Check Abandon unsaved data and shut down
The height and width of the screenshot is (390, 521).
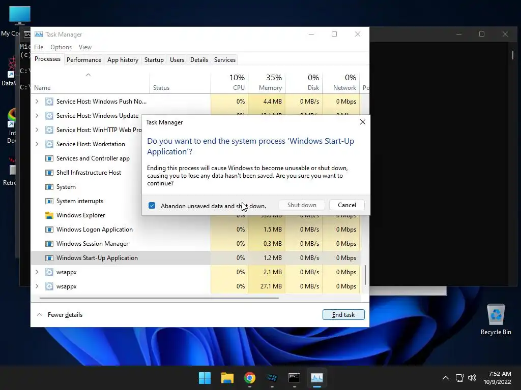152,206
